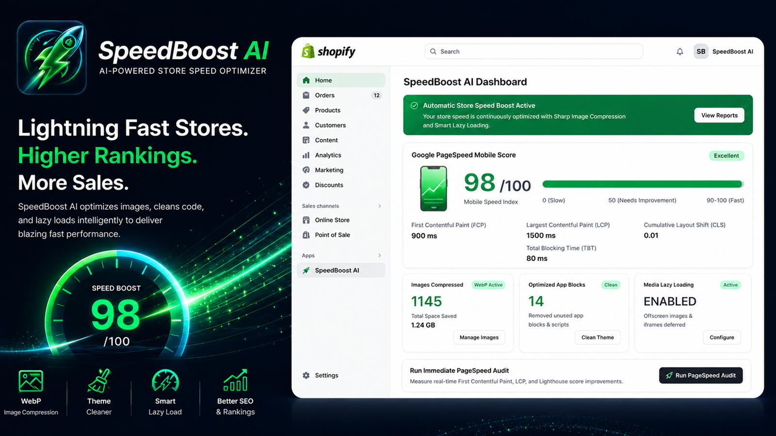
Task: Click the Home house icon in sidebar
Action: 306,80
